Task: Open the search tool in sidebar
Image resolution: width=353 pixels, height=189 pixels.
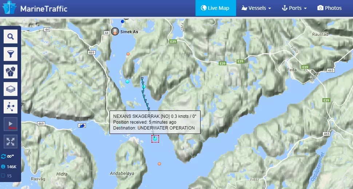Action: (11, 36)
